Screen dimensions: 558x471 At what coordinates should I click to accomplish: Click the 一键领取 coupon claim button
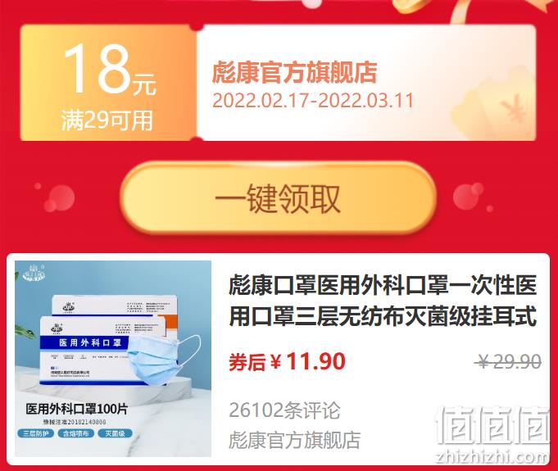click(278, 197)
